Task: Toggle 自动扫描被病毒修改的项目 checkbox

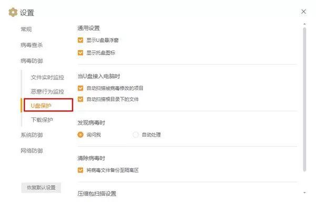Action: (81, 88)
